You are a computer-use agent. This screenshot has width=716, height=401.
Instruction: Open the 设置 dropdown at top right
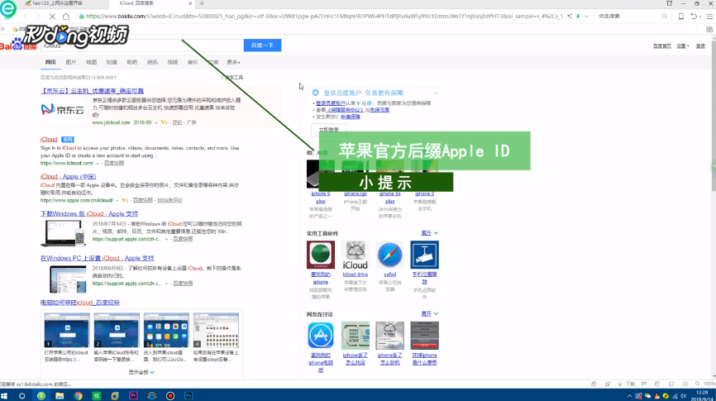pyautogui.click(x=683, y=46)
